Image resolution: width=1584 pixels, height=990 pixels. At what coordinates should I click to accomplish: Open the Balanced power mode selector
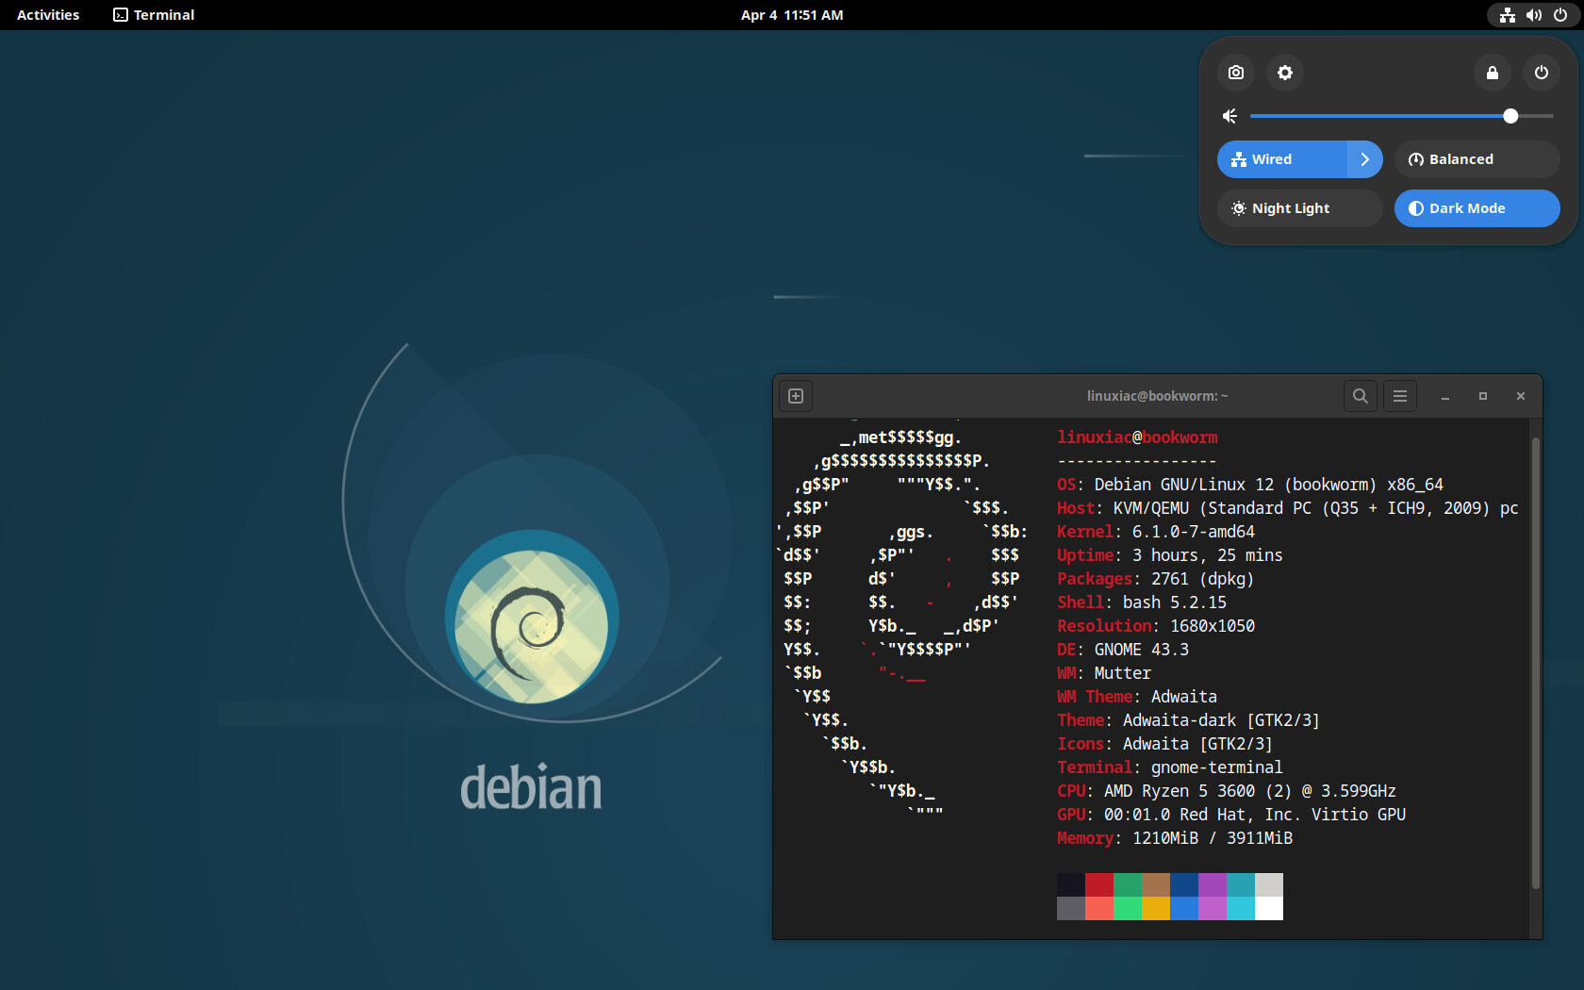(x=1476, y=159)
